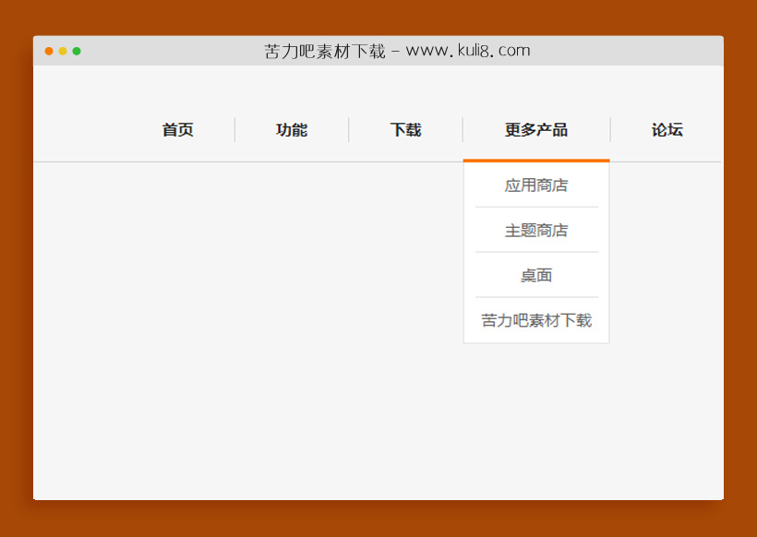The image size is (757, 537).
Task: Select the 下载 nav link
Action: coord(404,130)
